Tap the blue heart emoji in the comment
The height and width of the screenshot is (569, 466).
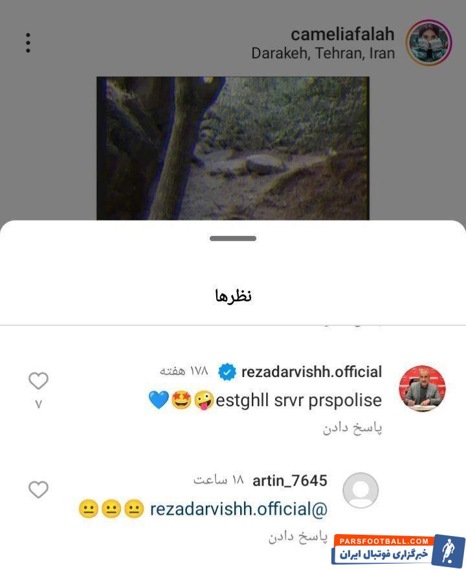point(159,400)
